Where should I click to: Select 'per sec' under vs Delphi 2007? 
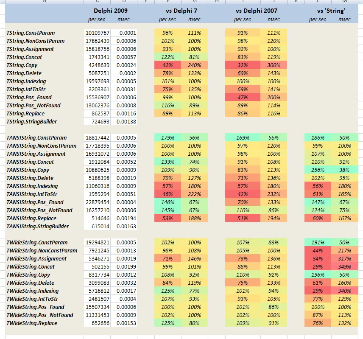coord(243,20)
